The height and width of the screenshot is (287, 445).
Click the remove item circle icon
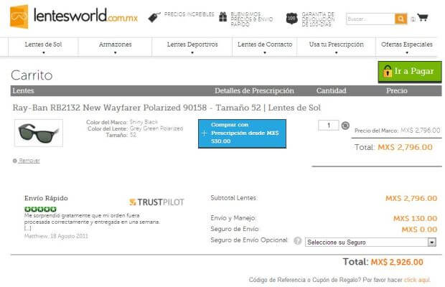click(x=15, y=161)
